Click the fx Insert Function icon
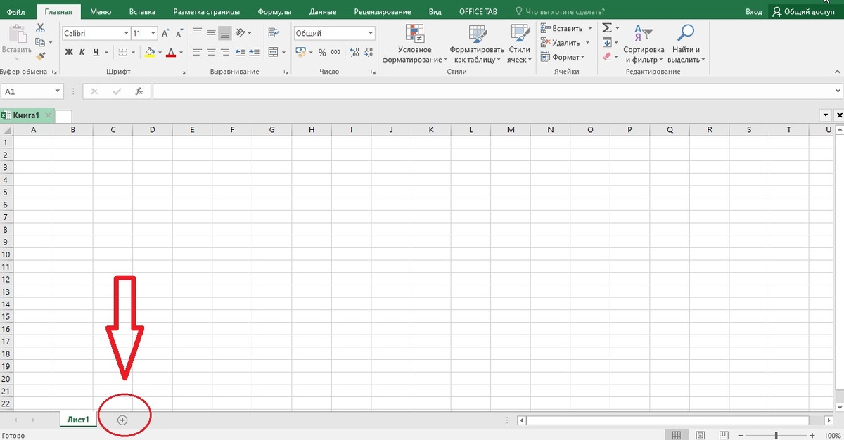Viewport: 844px width, 440px height. pyautogui.click(x=139, y=91)
